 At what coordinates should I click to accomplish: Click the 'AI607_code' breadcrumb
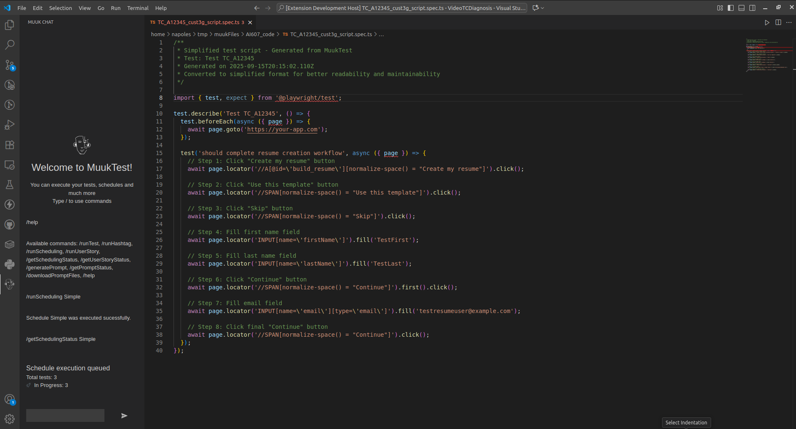[x=260, y=35]
